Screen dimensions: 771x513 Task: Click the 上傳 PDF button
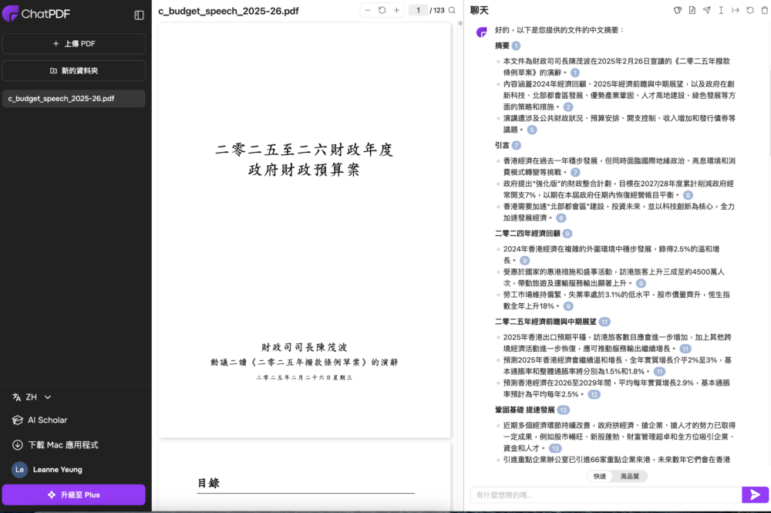click(73, 42)
